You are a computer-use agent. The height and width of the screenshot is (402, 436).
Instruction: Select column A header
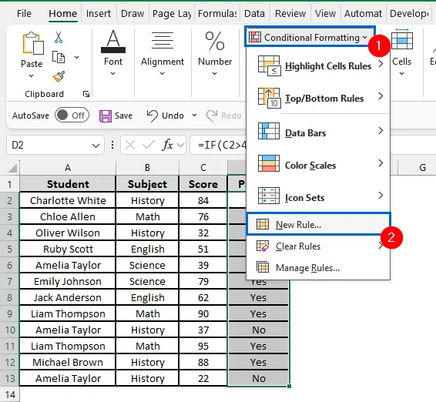[x=68, y=168]
